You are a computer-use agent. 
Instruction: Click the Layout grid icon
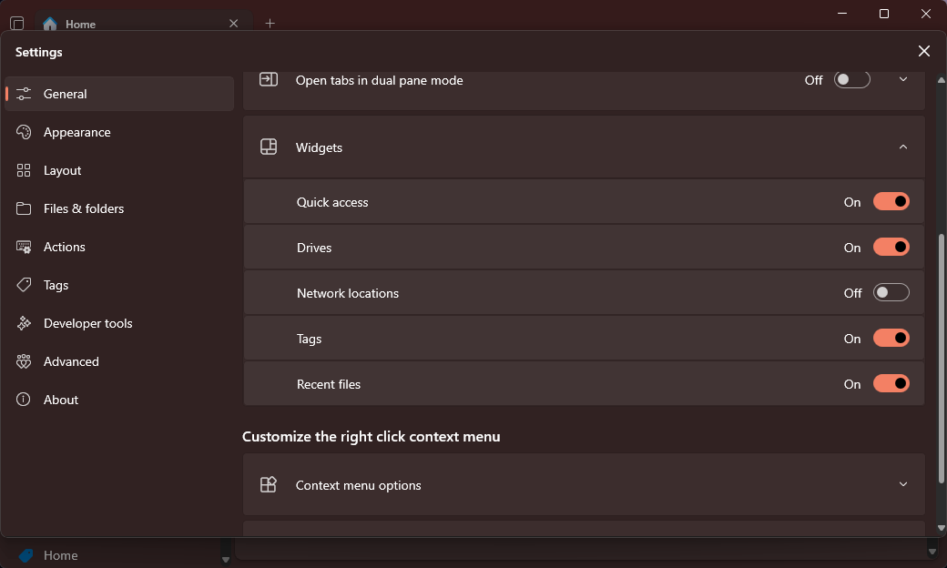25,170
